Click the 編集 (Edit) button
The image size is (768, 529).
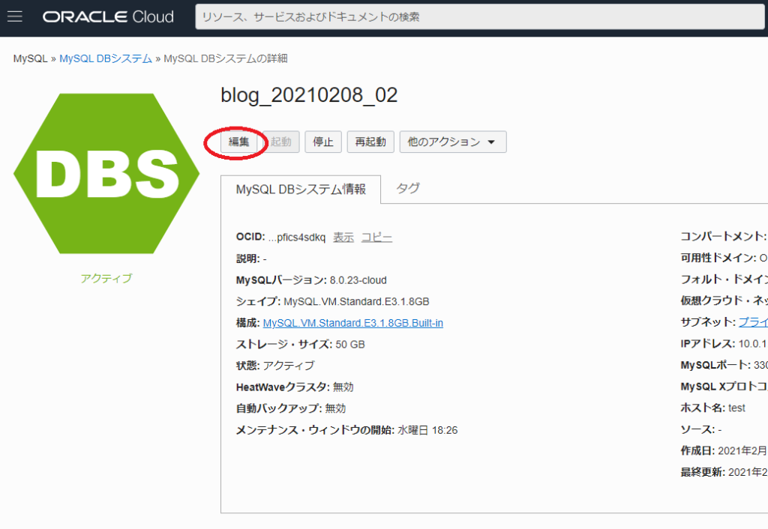(x=239, y=142)
